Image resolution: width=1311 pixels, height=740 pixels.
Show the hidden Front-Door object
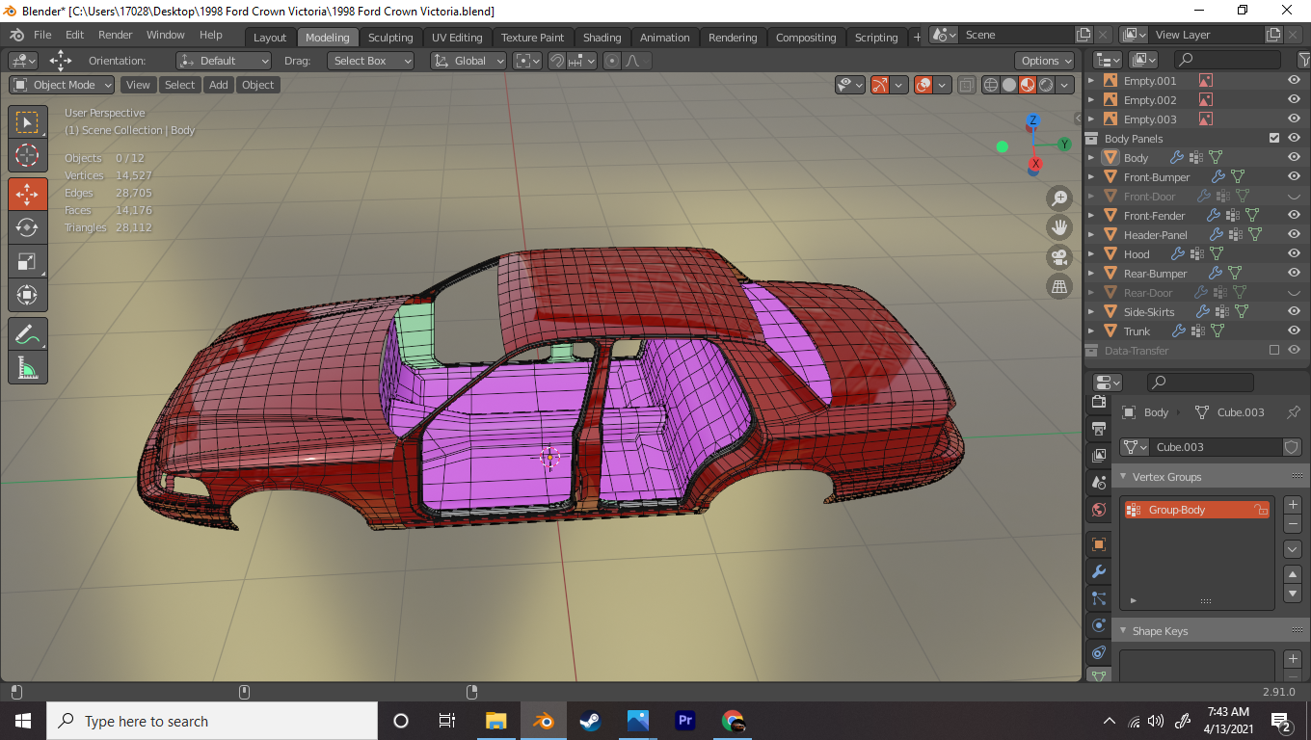click(1295, 197)
